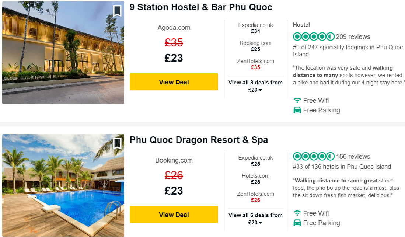Screen dimensions: 405x237
Task: Click the Free Wifi icon for 9 Station Hostel
Action: (297, 100)
